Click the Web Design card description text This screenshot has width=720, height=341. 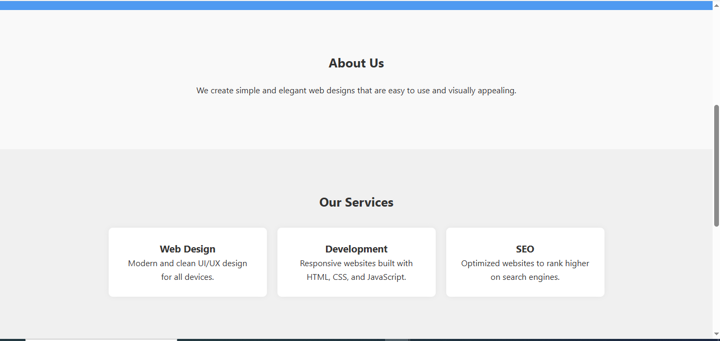click(187, 270)
